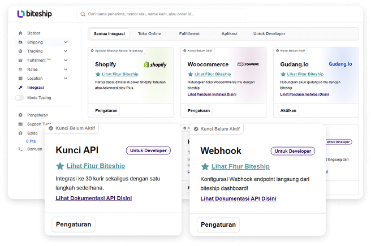The height and width of the screenshot is (246, 371).
Task: Click the Shipping truck icon in sidebar
Action: click(x=20, y=42)
